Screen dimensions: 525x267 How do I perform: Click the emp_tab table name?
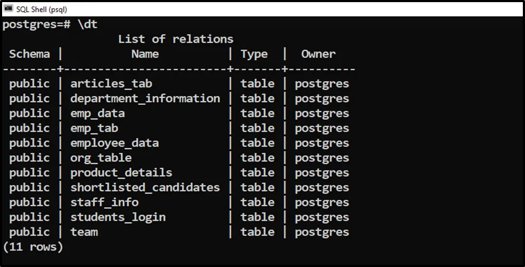click(94, 128)
